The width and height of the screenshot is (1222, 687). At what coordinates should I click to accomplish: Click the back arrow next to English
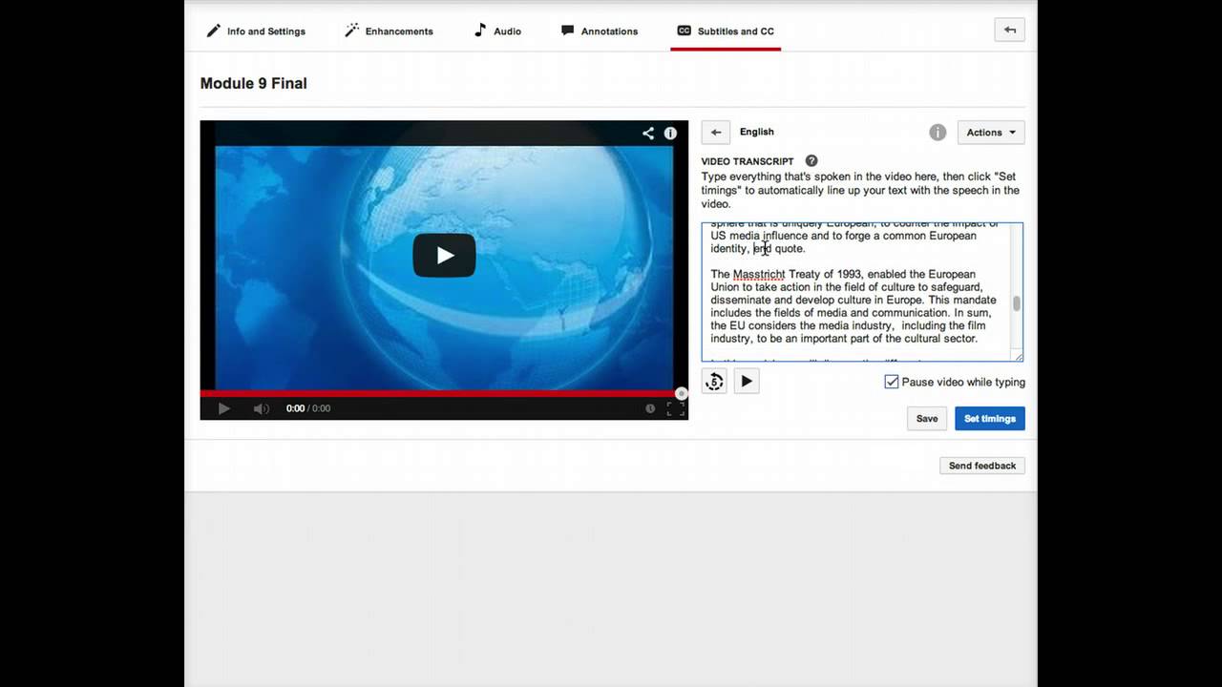(715, 133)
